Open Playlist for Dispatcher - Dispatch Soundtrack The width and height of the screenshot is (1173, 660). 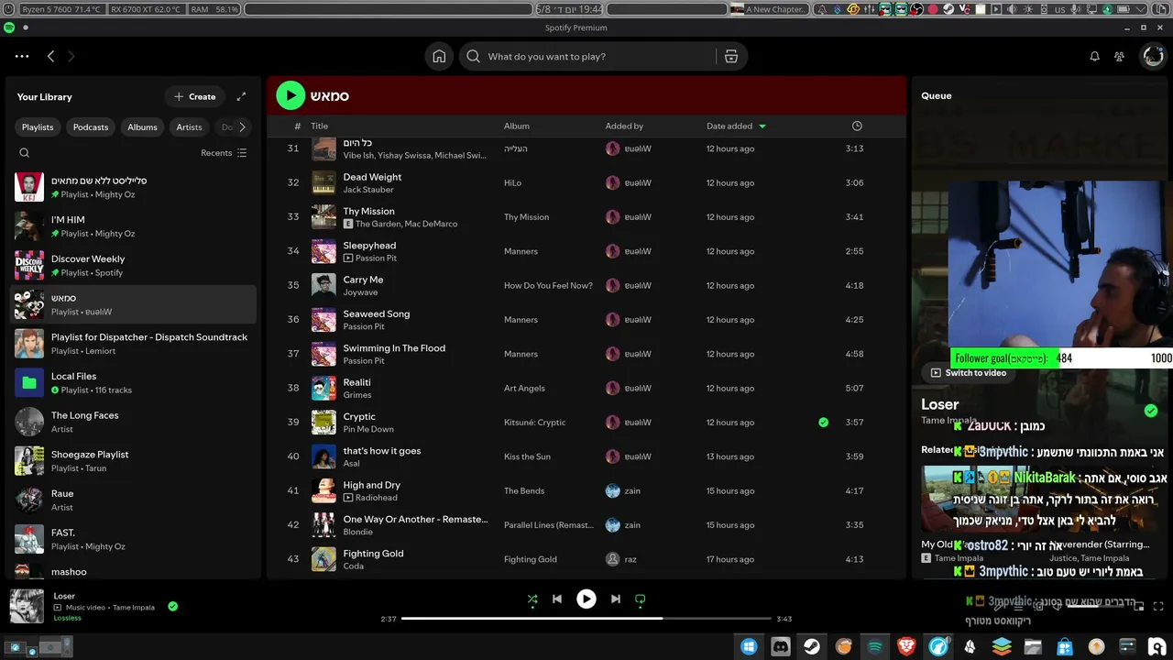coord(134,344)
